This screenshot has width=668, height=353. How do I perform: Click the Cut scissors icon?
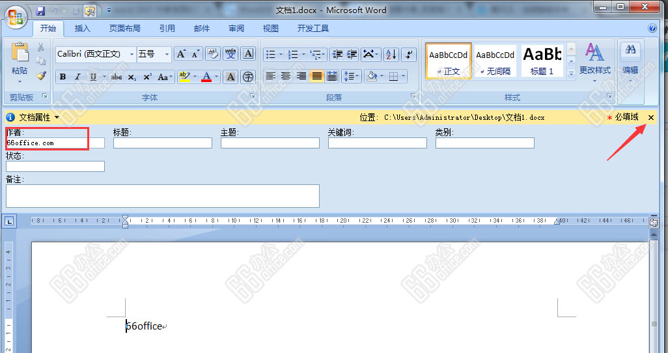41,47
